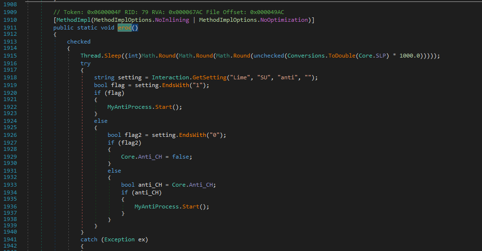This screenshot has height=251, width=482.
Task: Click the MethodImpl attribute name
Action: coord(70,20)
